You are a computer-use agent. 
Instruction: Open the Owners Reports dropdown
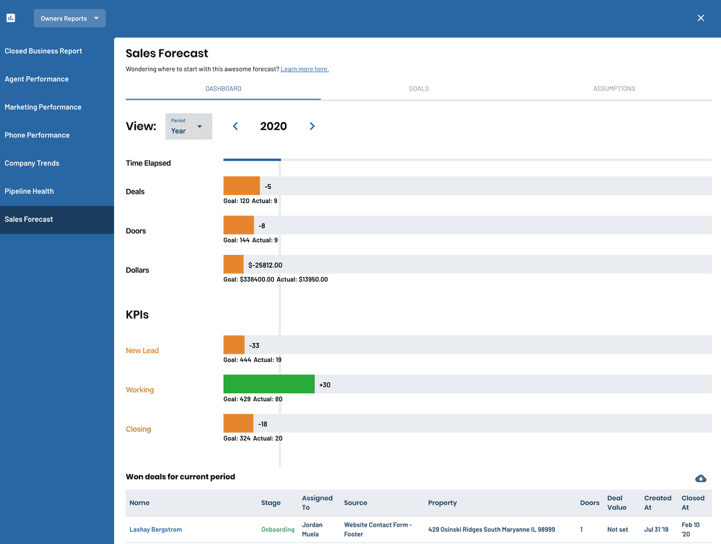69,18
